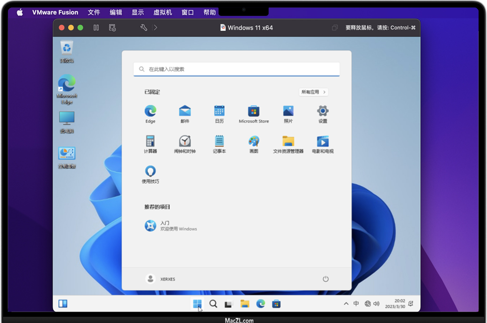This screenshot has width=487, height=323.
Task: Click the volume speaker tray icon
Action: click(x=376, y=304)
